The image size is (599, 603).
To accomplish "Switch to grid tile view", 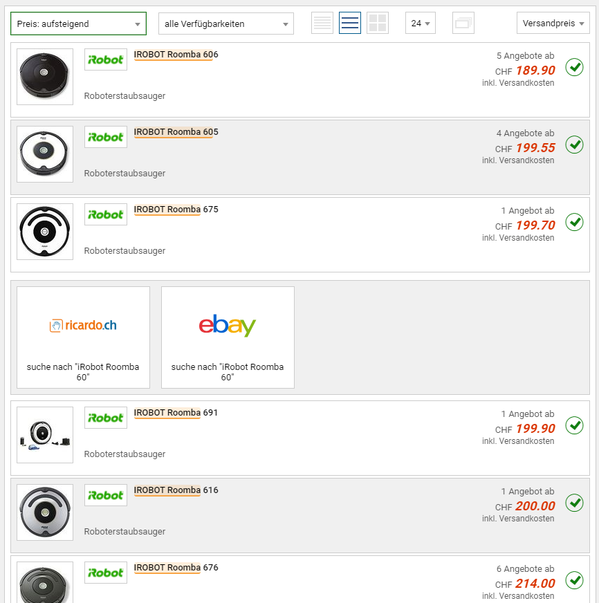I will point(378,24).
